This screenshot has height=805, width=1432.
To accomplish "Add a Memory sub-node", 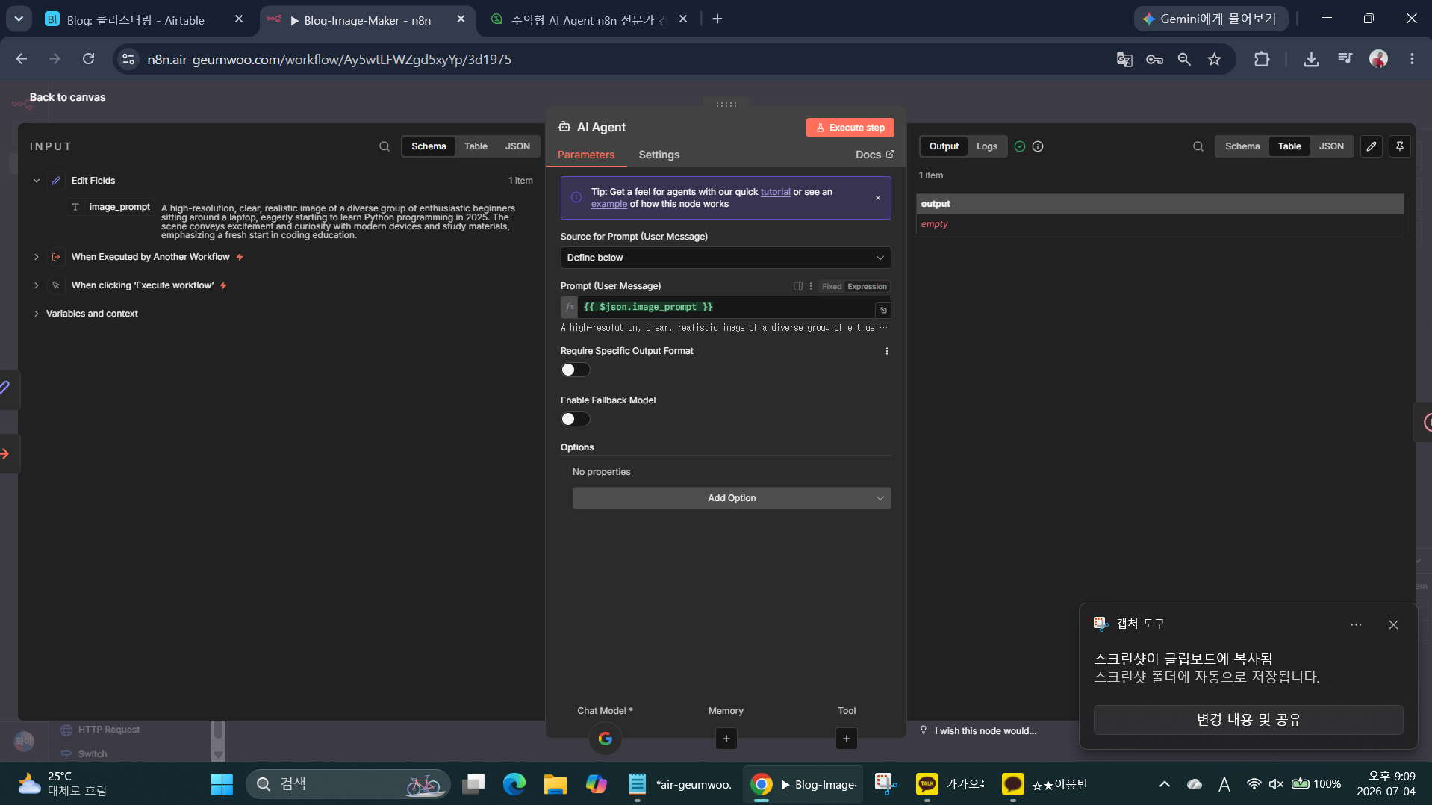I will click(x=726, y=739).
